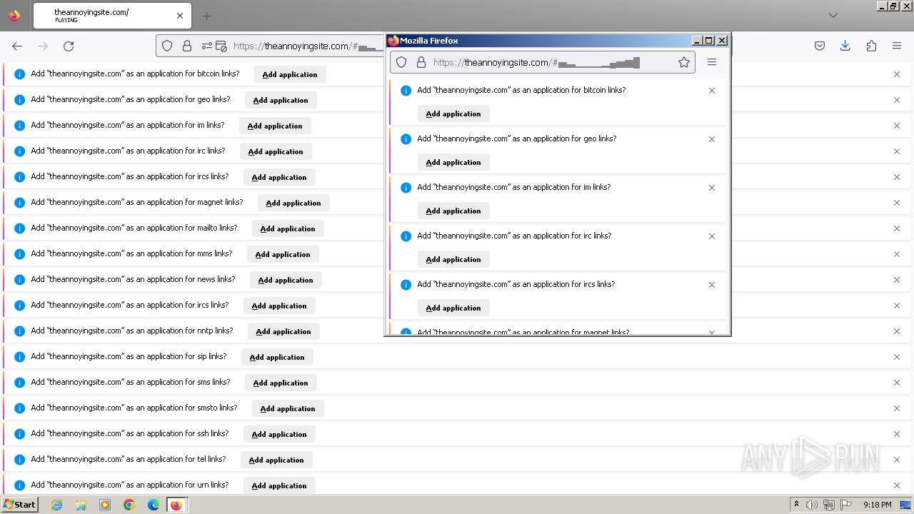Bookmark page with star in popup window
This screenshot has height=514, width=914.
[684, 62]
